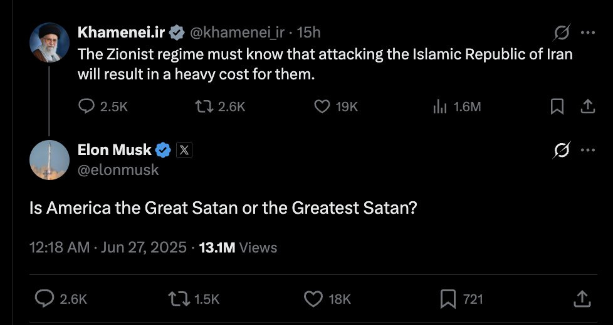Open more options for Elon Musk post
Viewport: 613px width, 325px height.
coord(587,150)
